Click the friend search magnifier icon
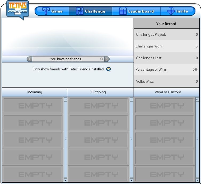This screenshot has width=201, height=184. (101, 59)
